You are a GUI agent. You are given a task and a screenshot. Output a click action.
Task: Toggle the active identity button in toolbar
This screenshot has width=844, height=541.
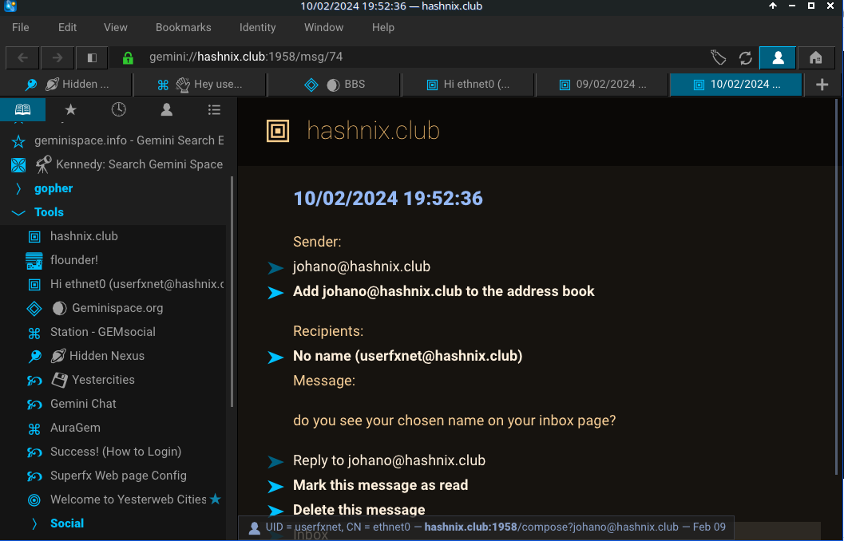click(x=778, y=57)
